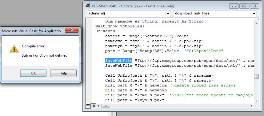Image resolution: width=264 pixels, height=116 pixels.
Task: Click the 'Sub or Function not defined' message
Action: click(45, 55)
